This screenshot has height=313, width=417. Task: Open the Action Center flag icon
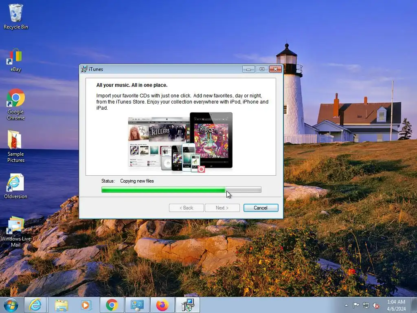pos(356,305)
